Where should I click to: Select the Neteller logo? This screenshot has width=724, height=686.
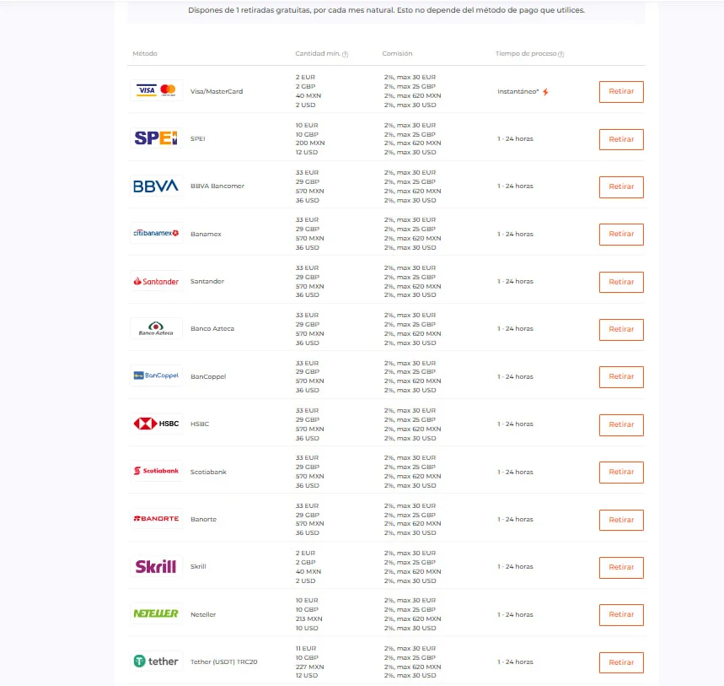click(x=156, y=613)
